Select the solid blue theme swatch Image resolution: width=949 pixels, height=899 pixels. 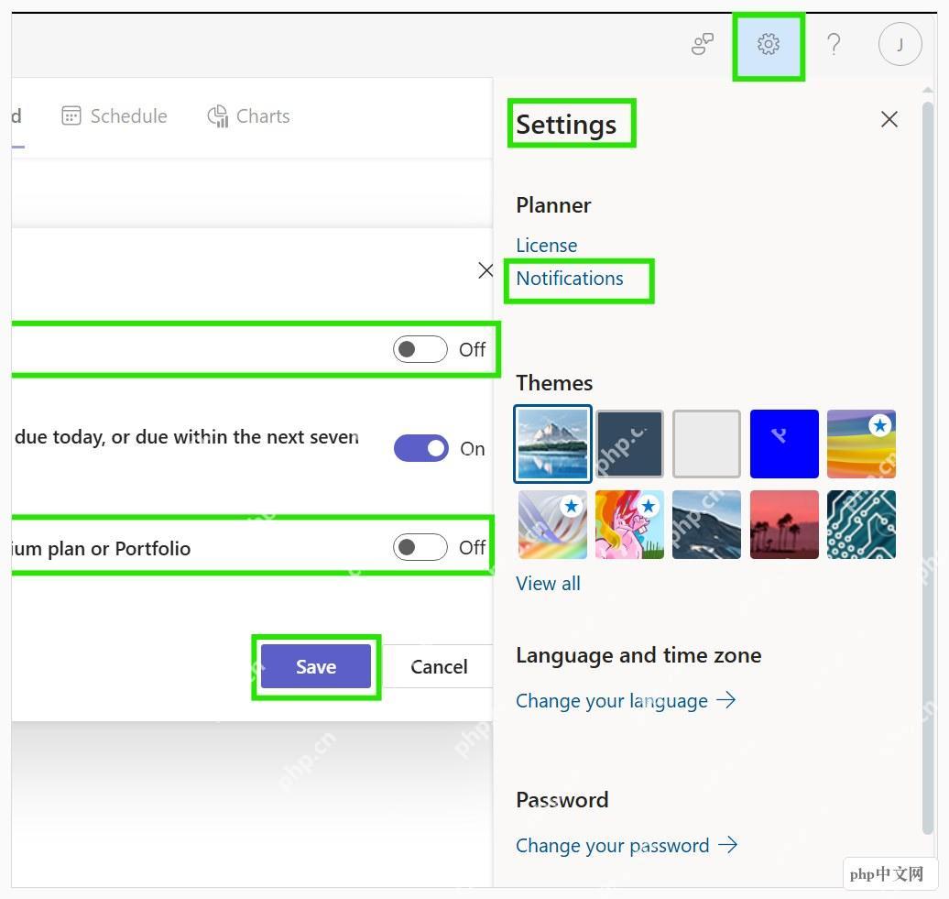click(784, 444)
